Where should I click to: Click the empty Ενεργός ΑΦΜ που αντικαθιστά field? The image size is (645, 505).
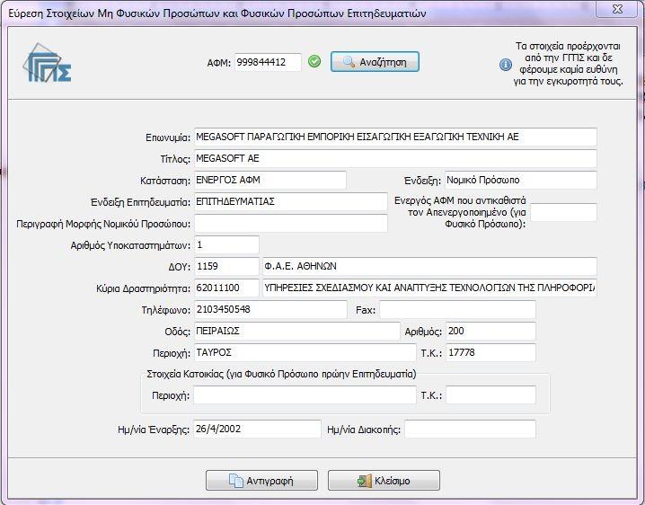click(563, 212)
